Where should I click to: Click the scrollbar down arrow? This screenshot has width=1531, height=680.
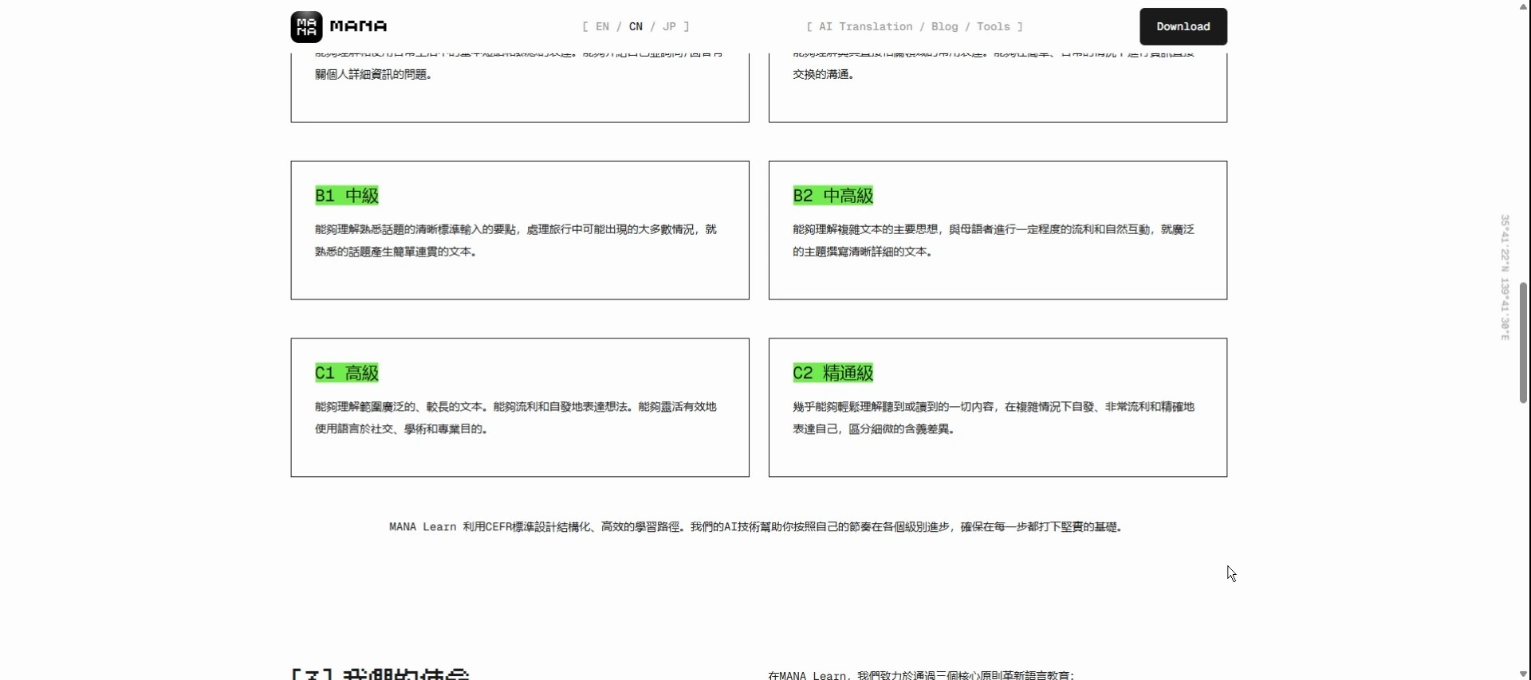pos(1523,674)
